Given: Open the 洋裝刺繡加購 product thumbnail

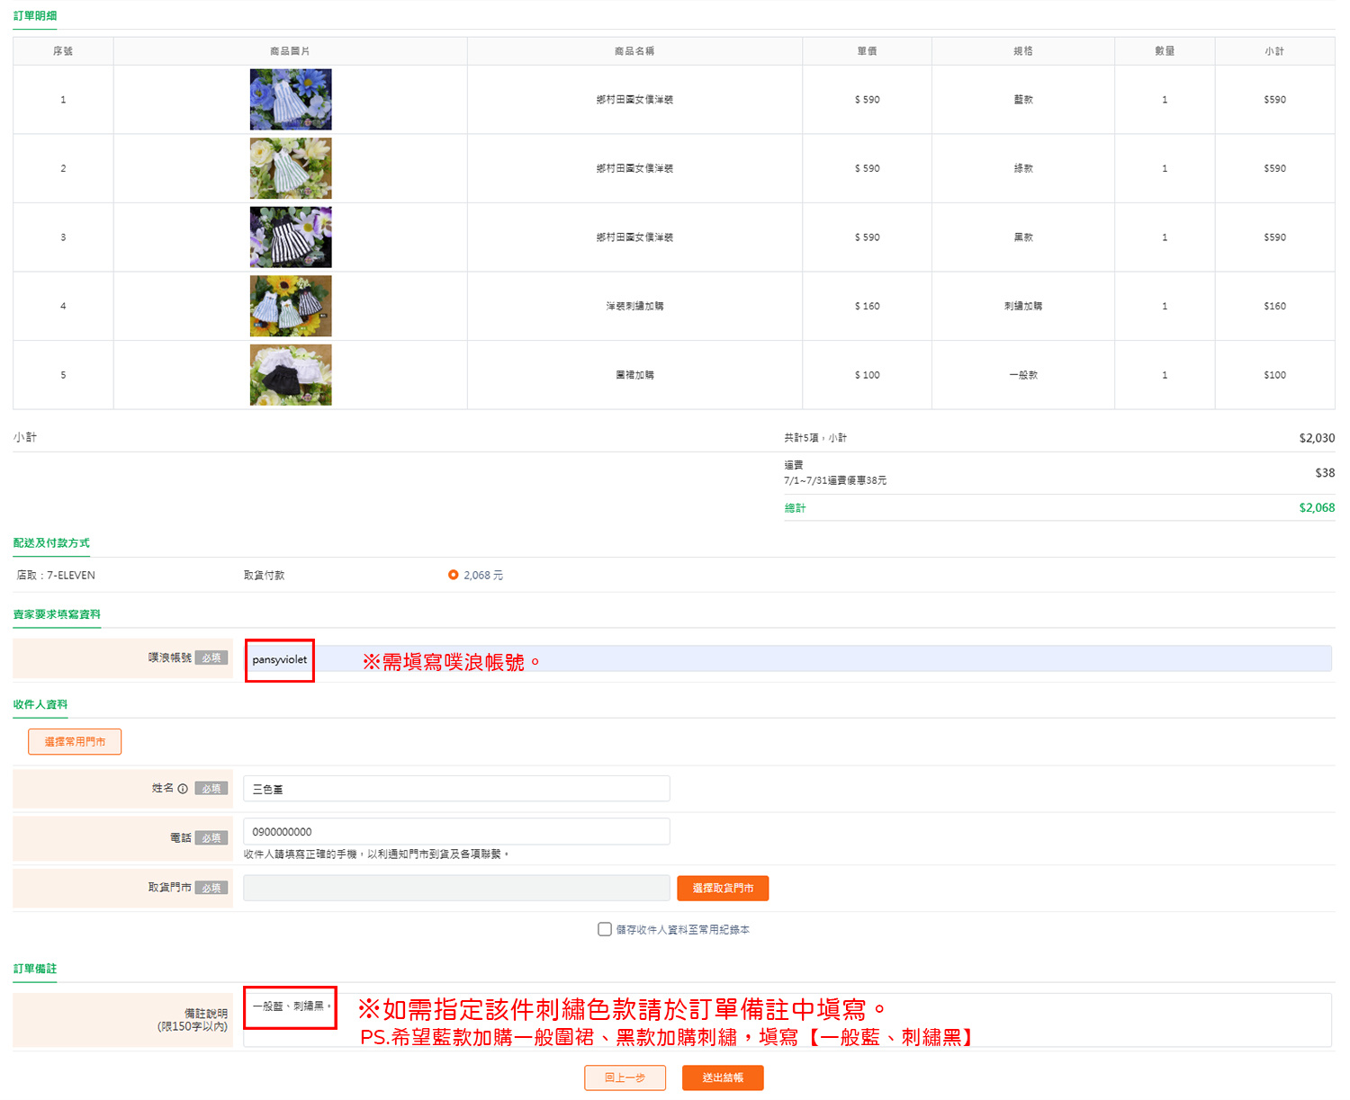Looking at the screenshot, I should point(291,306).
